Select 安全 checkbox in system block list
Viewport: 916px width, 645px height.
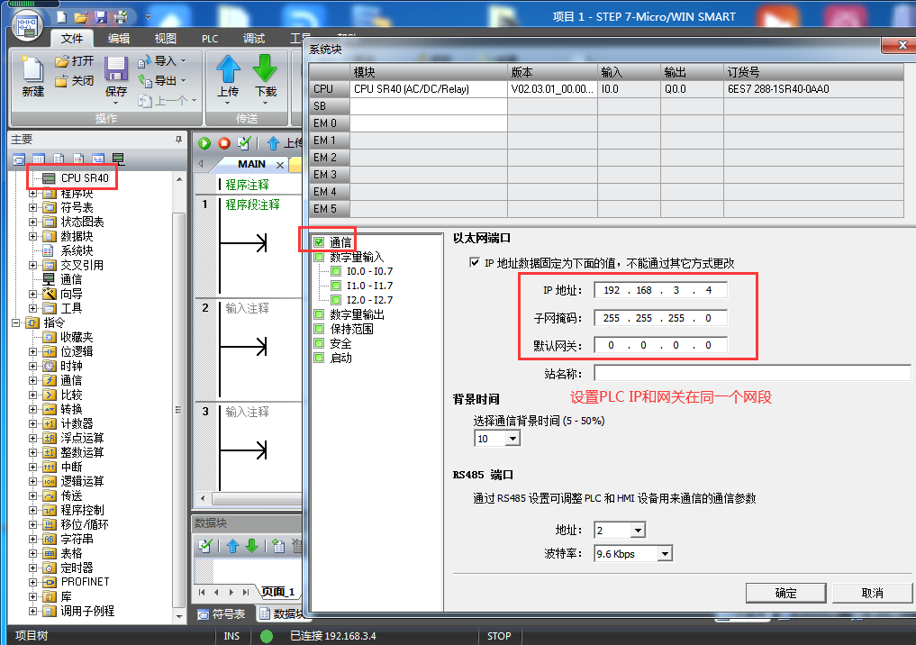(319, 343)
